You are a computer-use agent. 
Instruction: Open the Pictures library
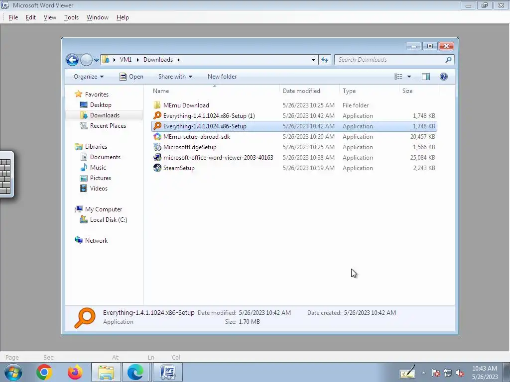101,178
